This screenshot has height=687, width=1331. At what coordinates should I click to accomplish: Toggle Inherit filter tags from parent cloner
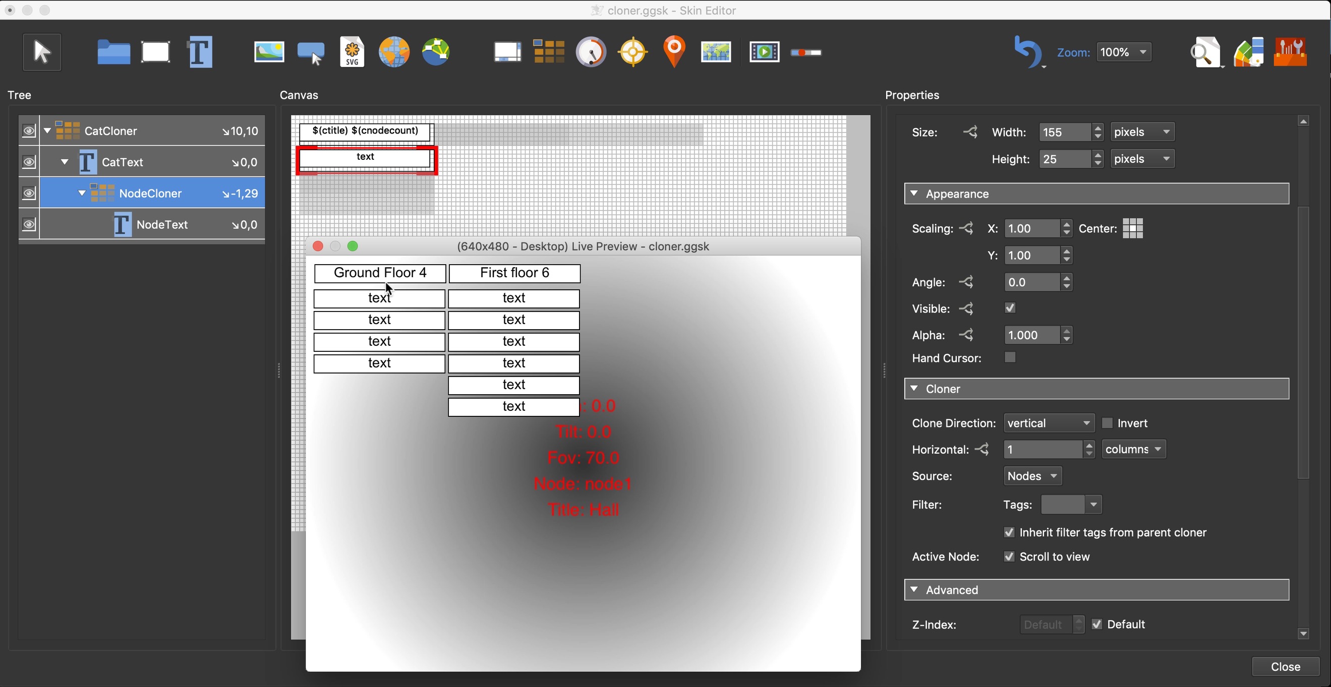click(1009, 532)
